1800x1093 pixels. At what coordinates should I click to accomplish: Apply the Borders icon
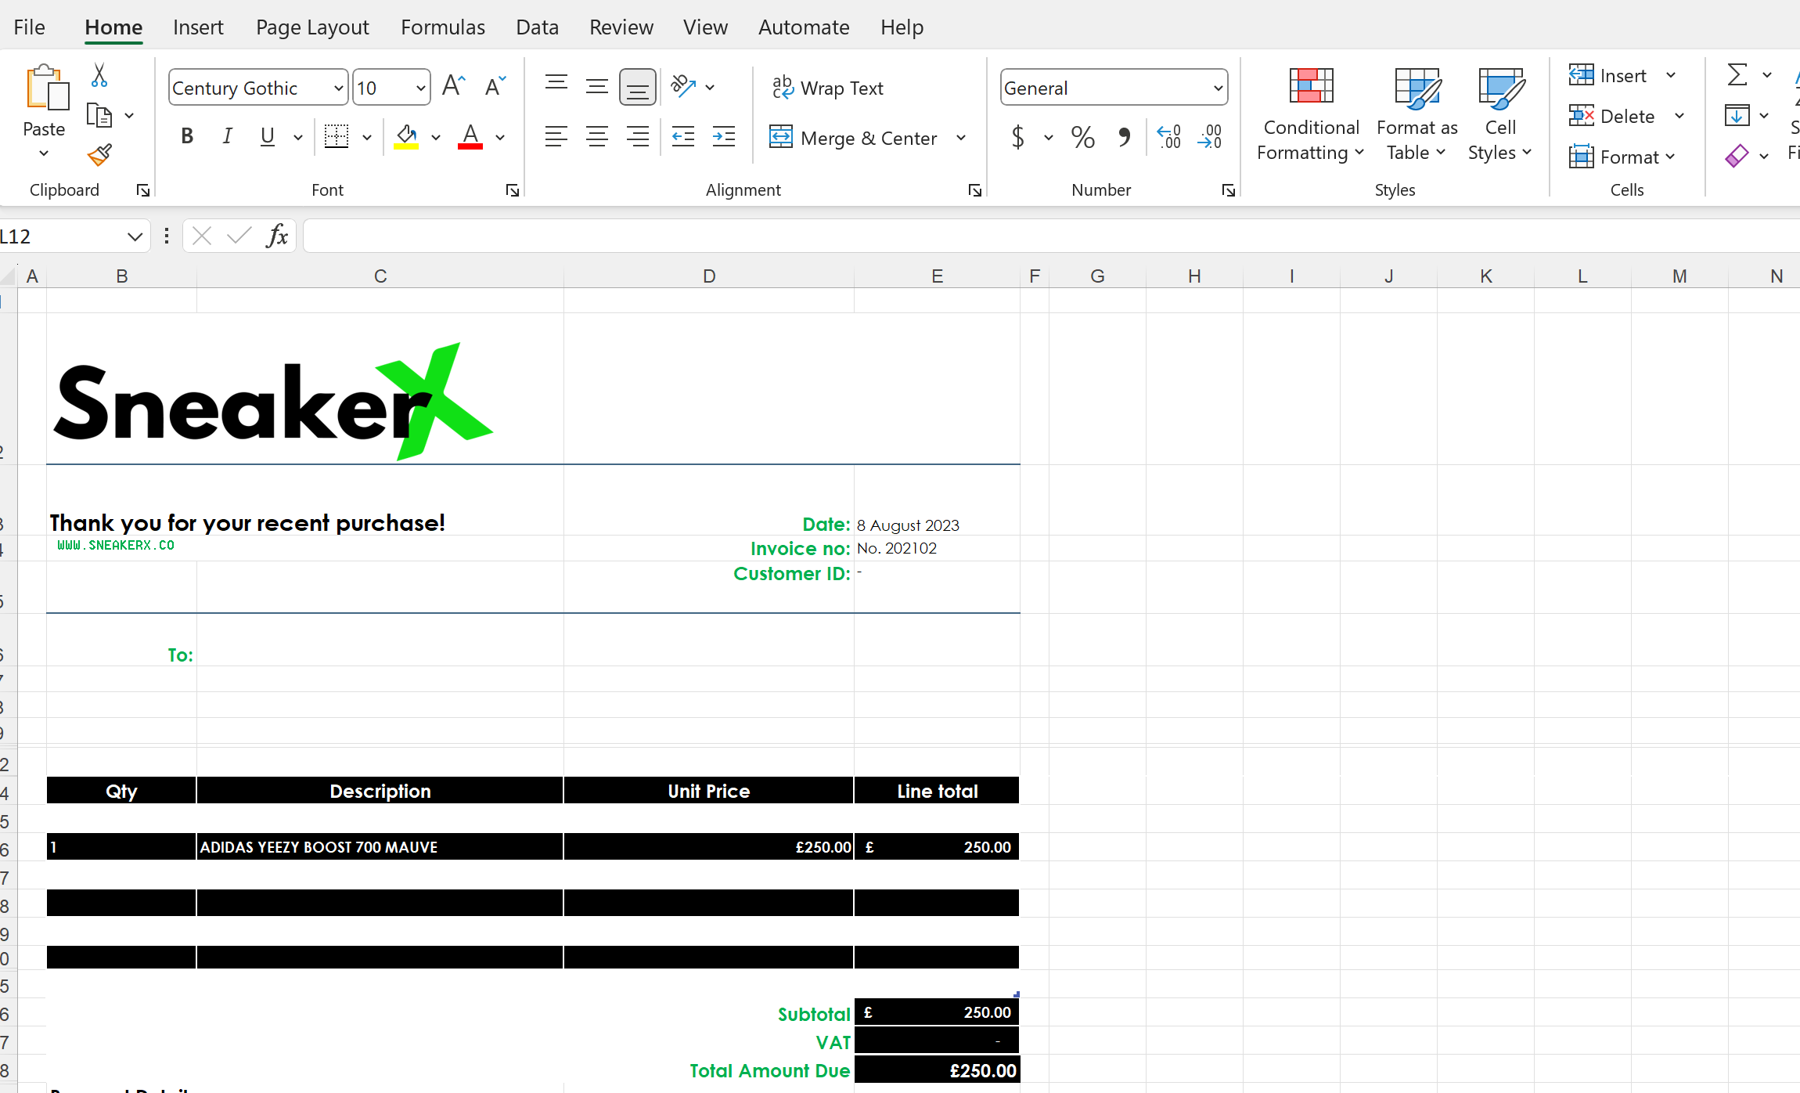click(x=337, y=136)
